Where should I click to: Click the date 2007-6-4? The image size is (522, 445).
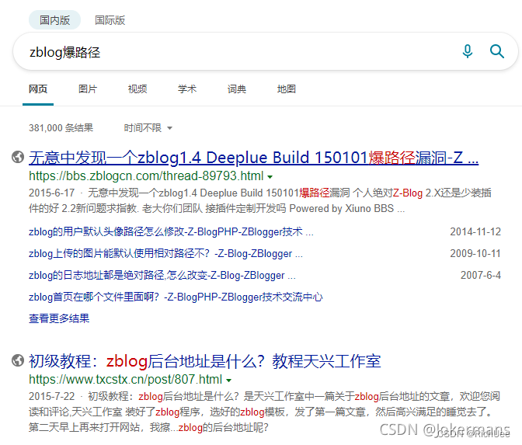coord(481,275)
